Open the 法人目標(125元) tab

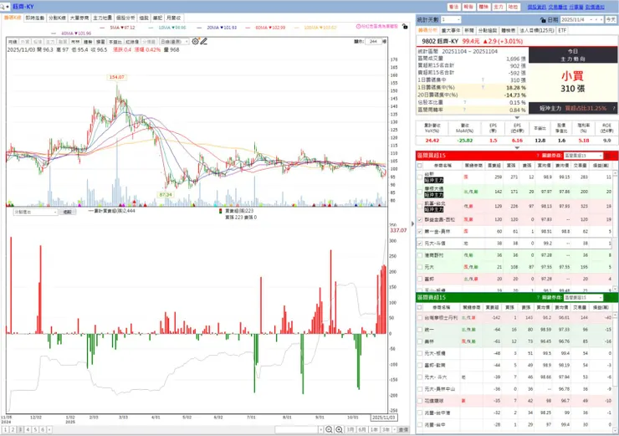coord(536,30)
